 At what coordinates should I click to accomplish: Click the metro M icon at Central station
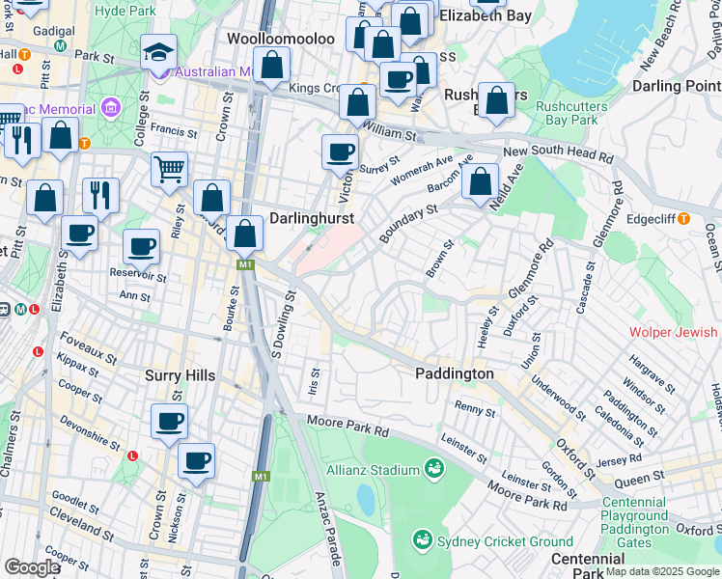point(20,310)
